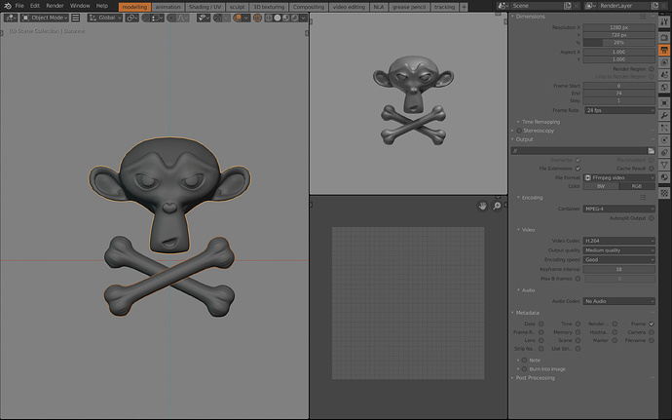Screen dimensions: 672x420
Task: Toggle viewport overlays icon
Action: point(239,18)
